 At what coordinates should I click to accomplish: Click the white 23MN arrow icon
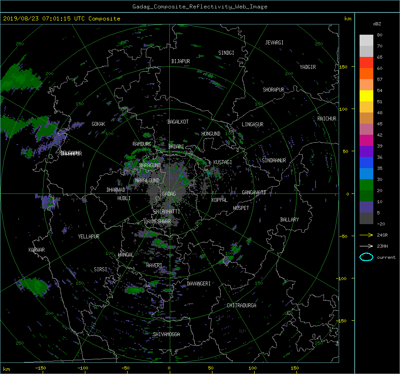click(366, 246)
